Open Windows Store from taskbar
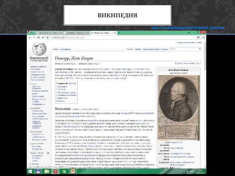Screen dimensions: 235x176 [x=64, y=171]
